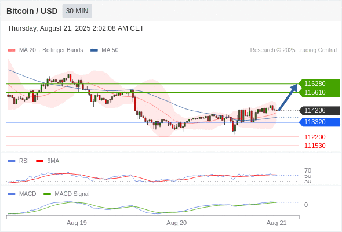The width and height of the screenshot is (342, 232).
Task: Select the red support level 111530
Action: coord(315,146)
